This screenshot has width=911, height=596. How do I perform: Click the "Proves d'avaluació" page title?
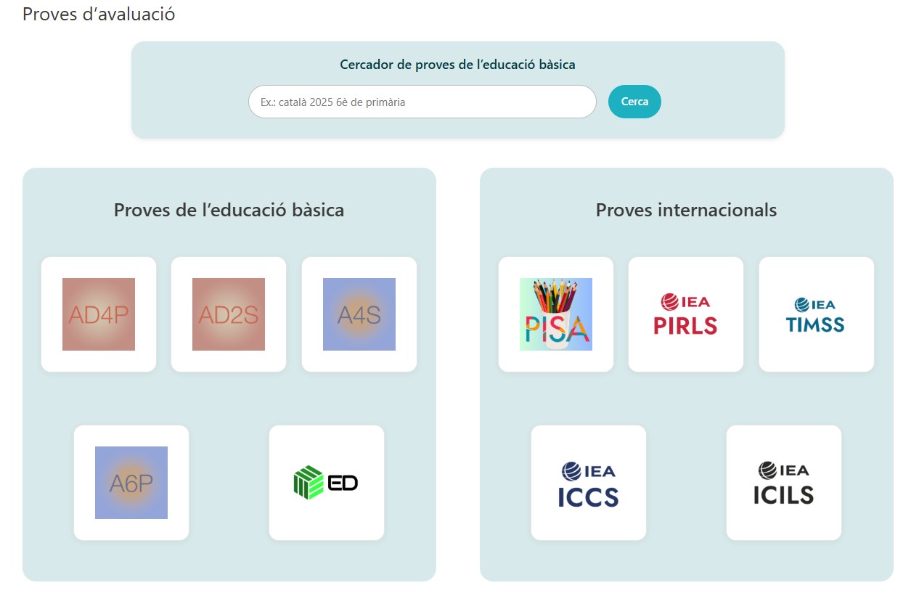[x=99, y=14]
